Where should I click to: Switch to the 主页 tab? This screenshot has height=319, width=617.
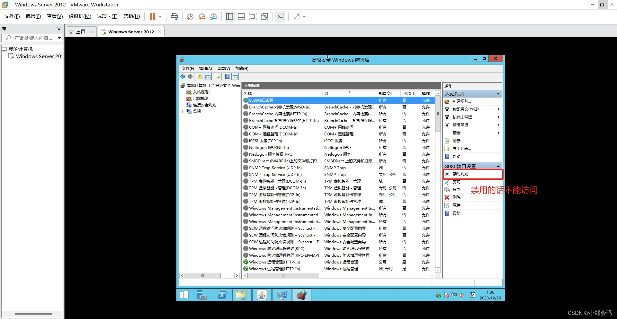pyautogui.click(x=80, y=31)
